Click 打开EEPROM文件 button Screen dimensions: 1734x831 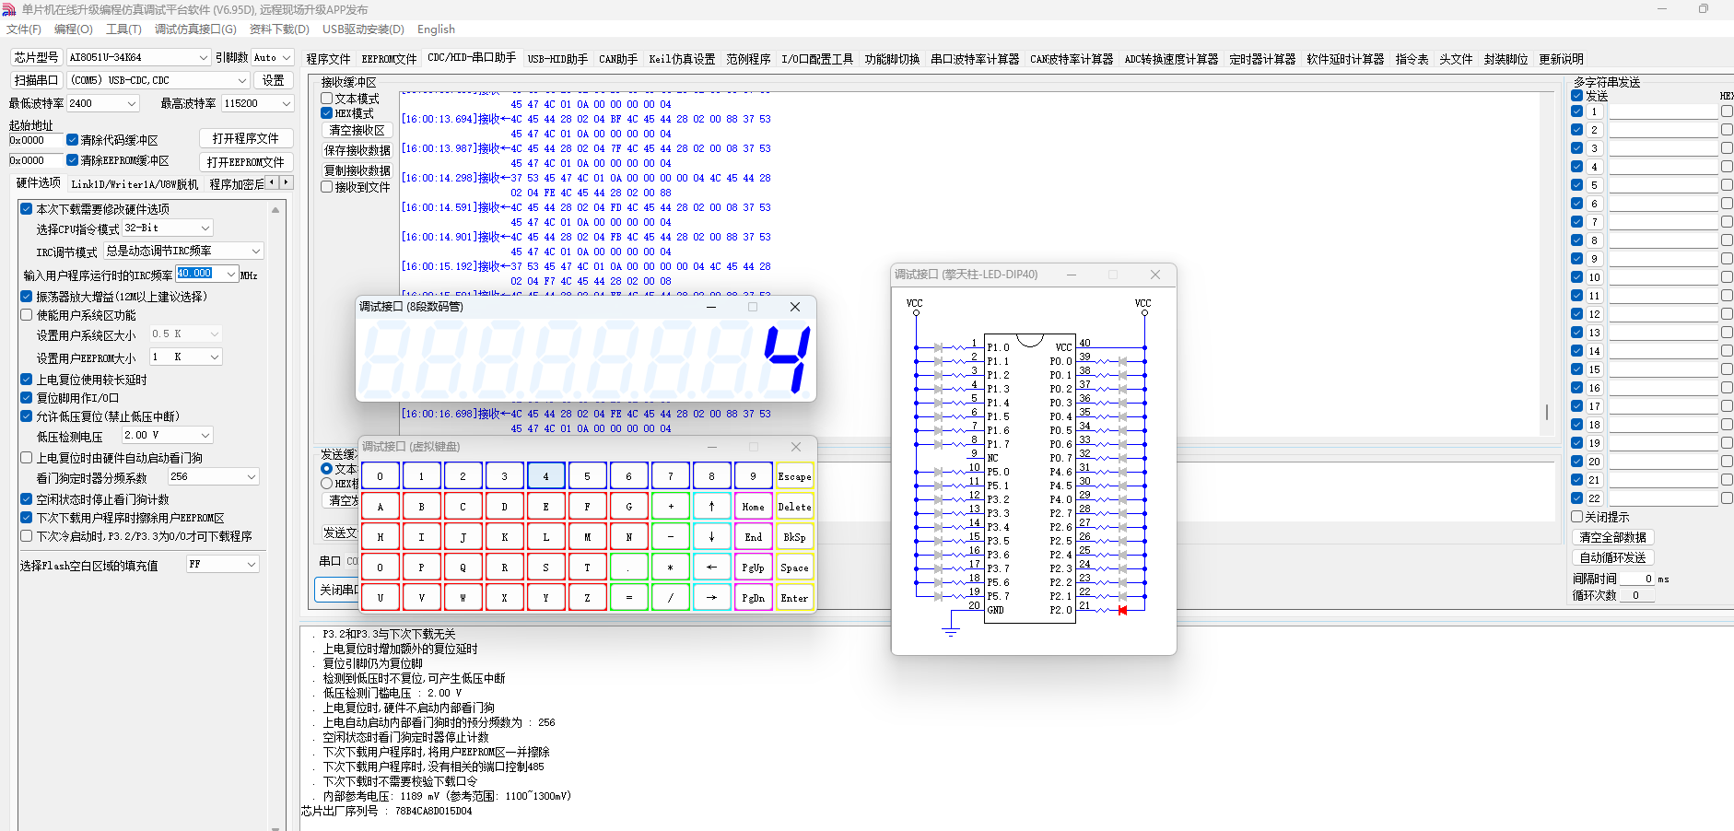click(246, 162)
